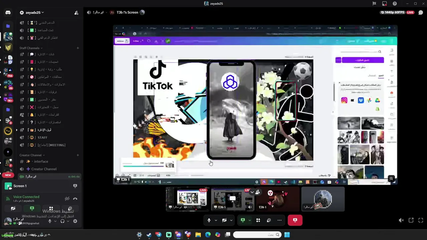427x240 pixels.
Task: Click the user avatar in user panel
Action: click(x=7, y=221)
